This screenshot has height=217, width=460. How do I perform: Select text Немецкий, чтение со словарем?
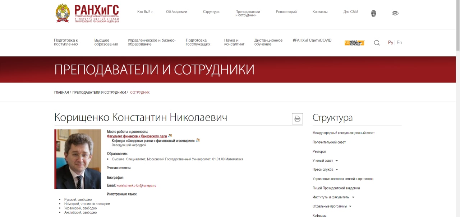pos(87,204)
